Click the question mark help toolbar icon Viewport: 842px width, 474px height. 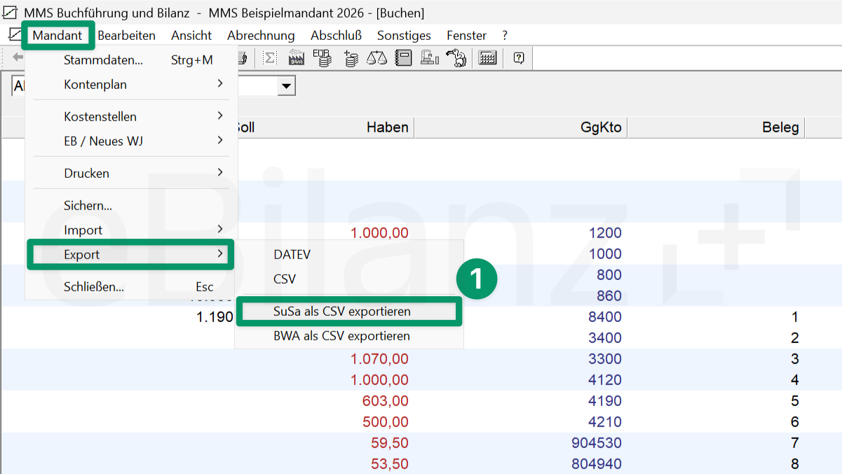coord(519,58)
